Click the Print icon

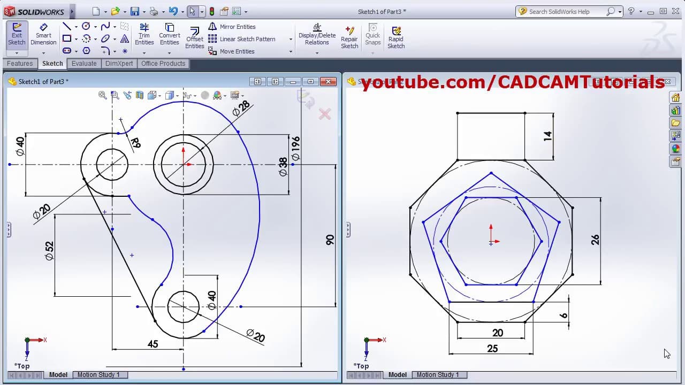(154, 11)
